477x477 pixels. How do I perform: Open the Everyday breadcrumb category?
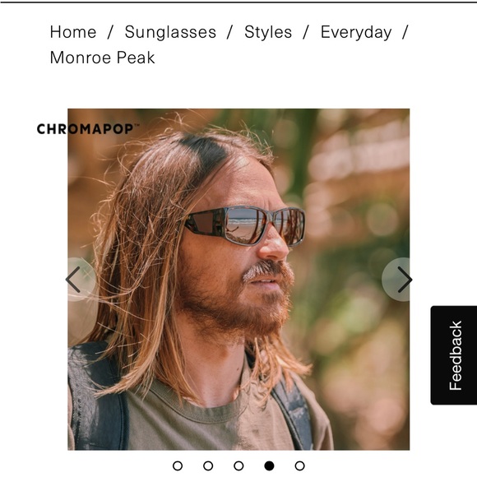356,32
